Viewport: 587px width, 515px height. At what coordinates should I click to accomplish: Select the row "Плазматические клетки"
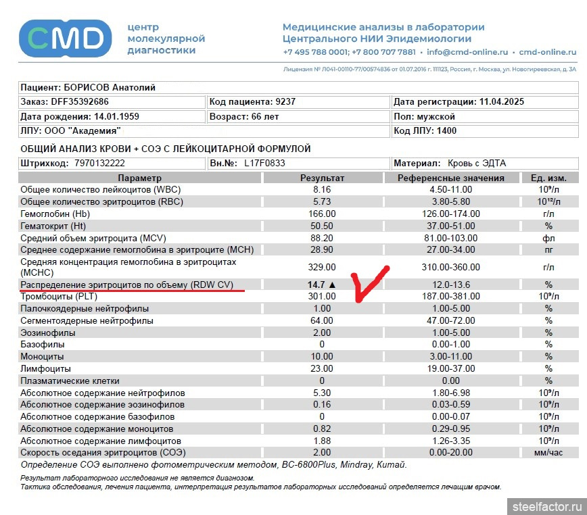pyautogui.click(x=298, y=381)
